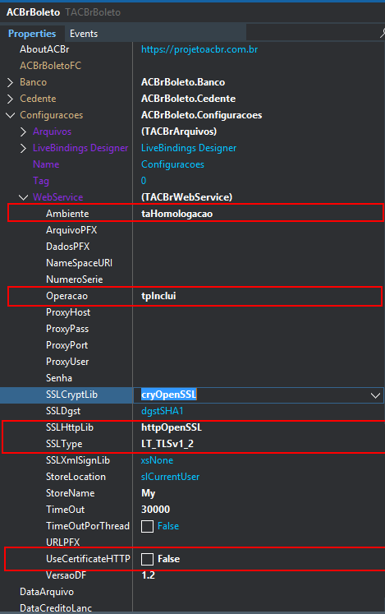
Task: Click the tpInclui value
Action: pos(158,296)
